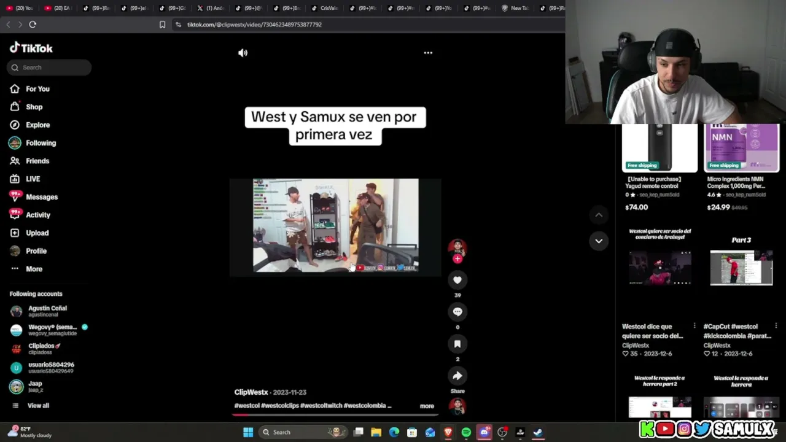This screenshot has height=442, width=786.
Task: Open Brave browser from the taskbar
Action: point(448,432)
